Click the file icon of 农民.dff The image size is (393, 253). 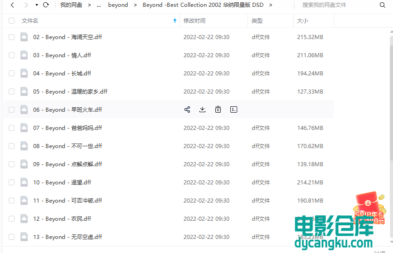point(24,218)
